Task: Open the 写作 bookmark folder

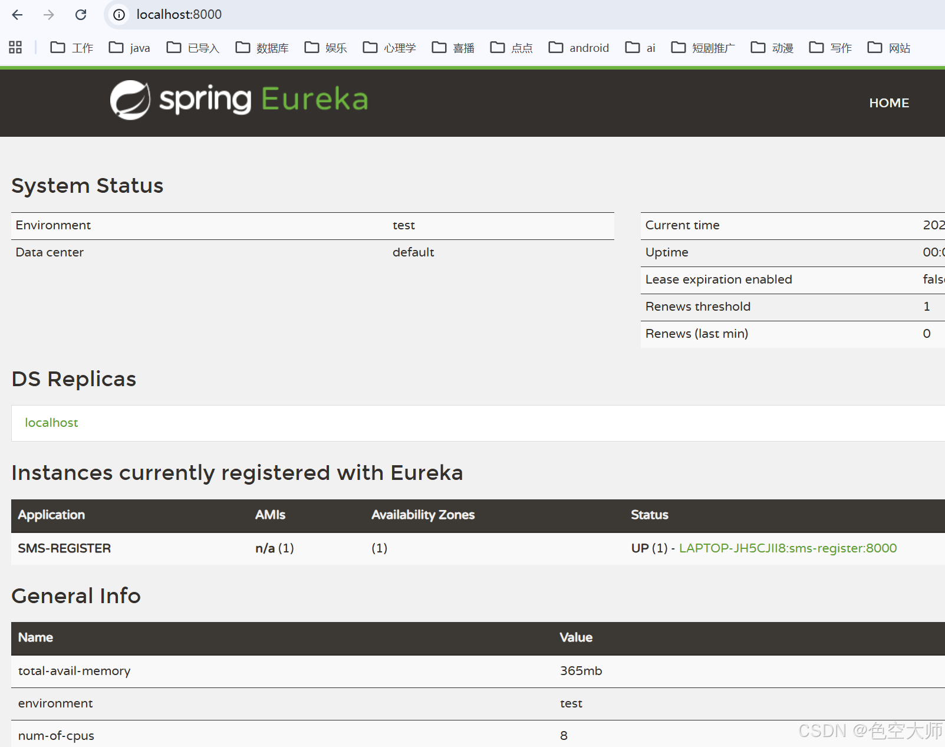Action: tap(830, 47)
